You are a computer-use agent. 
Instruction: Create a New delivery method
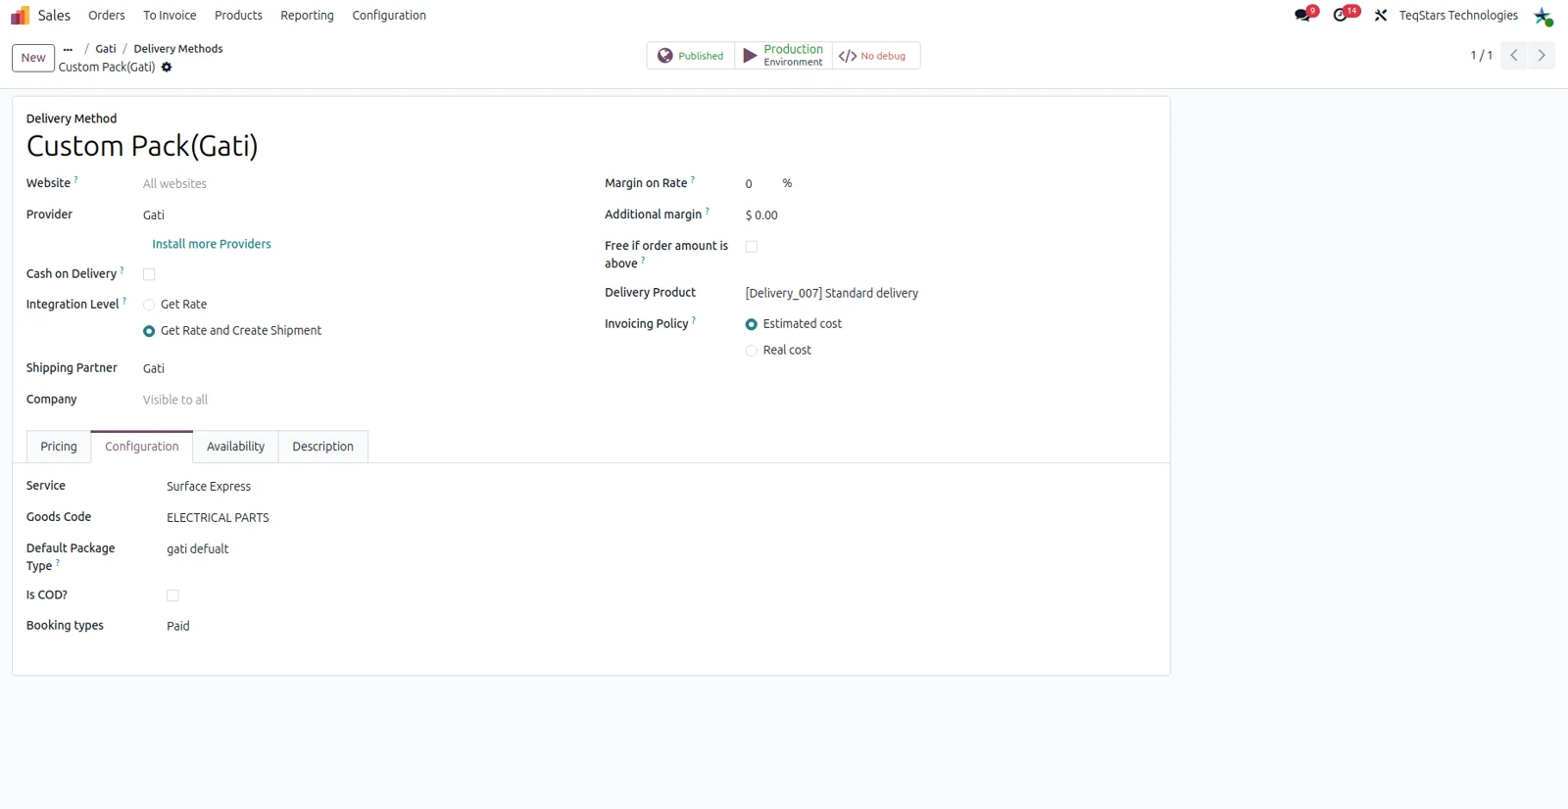(x=33, y=58)
